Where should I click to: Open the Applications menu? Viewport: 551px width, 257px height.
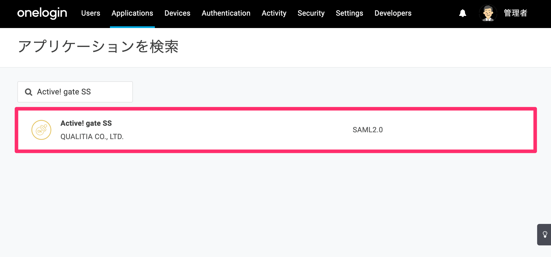coord(132,13)
